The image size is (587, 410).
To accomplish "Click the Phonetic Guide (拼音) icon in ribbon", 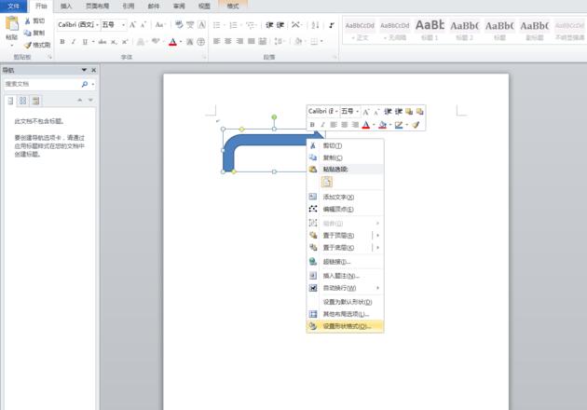I will [190, 25].
